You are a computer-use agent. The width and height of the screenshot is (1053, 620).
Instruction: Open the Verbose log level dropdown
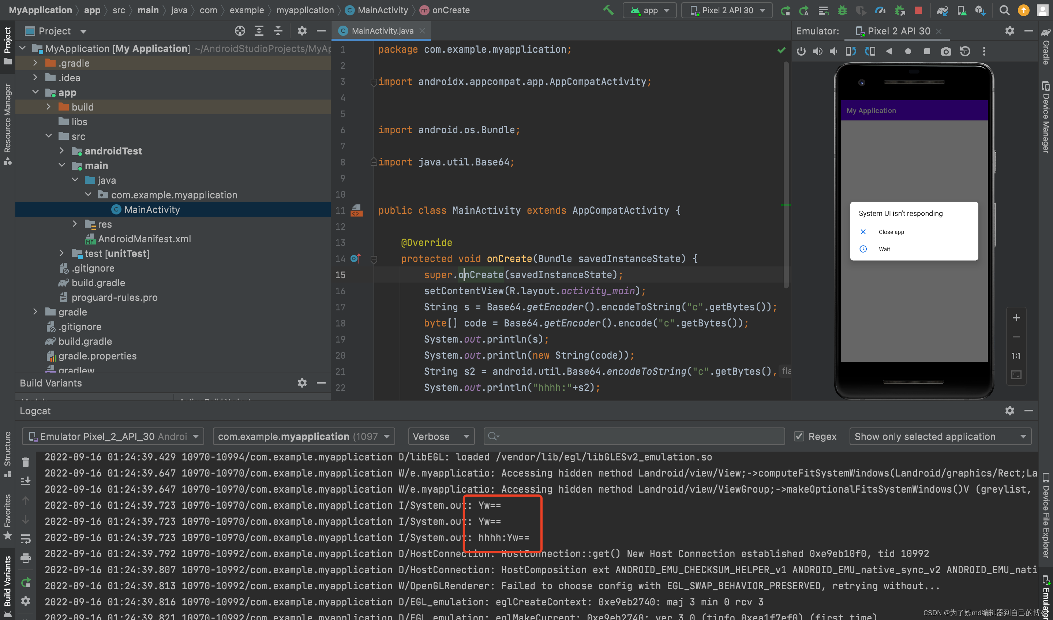(441, 436)
